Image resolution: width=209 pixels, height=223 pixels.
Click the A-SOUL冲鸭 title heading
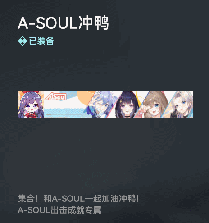pyautogui.click(x=63, y=23)
